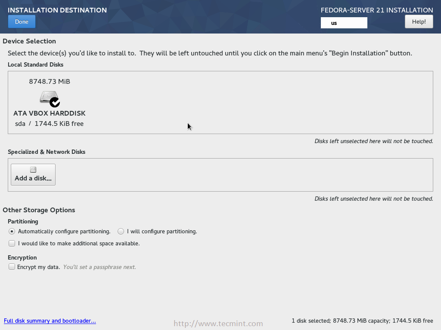Image resolution: width=441 pixels, height=330 pixels.
Task: Click the INSTALLATION DESTINATION title
Action: pyautogui.click(x=57, y=10)
